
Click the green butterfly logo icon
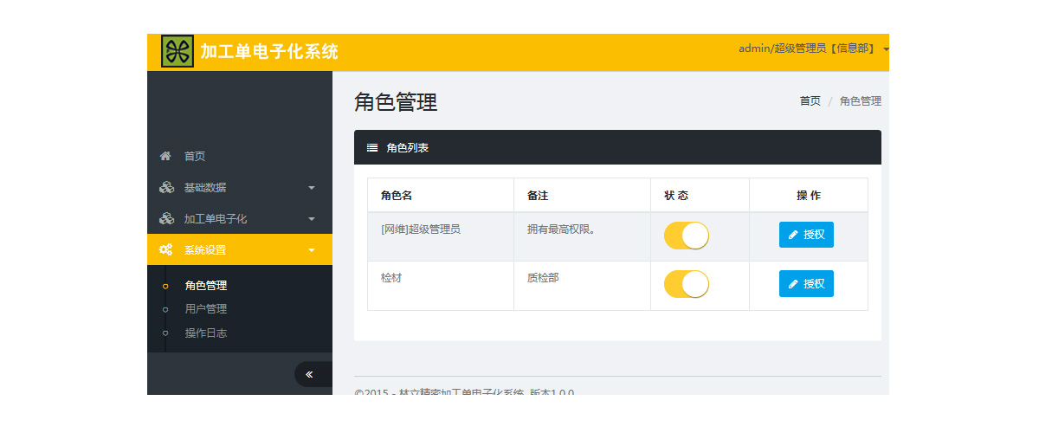pos(177,51)
